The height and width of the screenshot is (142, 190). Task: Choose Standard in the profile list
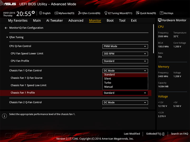click(x=125, y=75)
